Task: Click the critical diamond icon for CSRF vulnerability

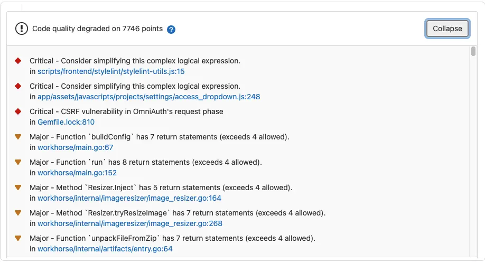Action: [x=18, y=111]
